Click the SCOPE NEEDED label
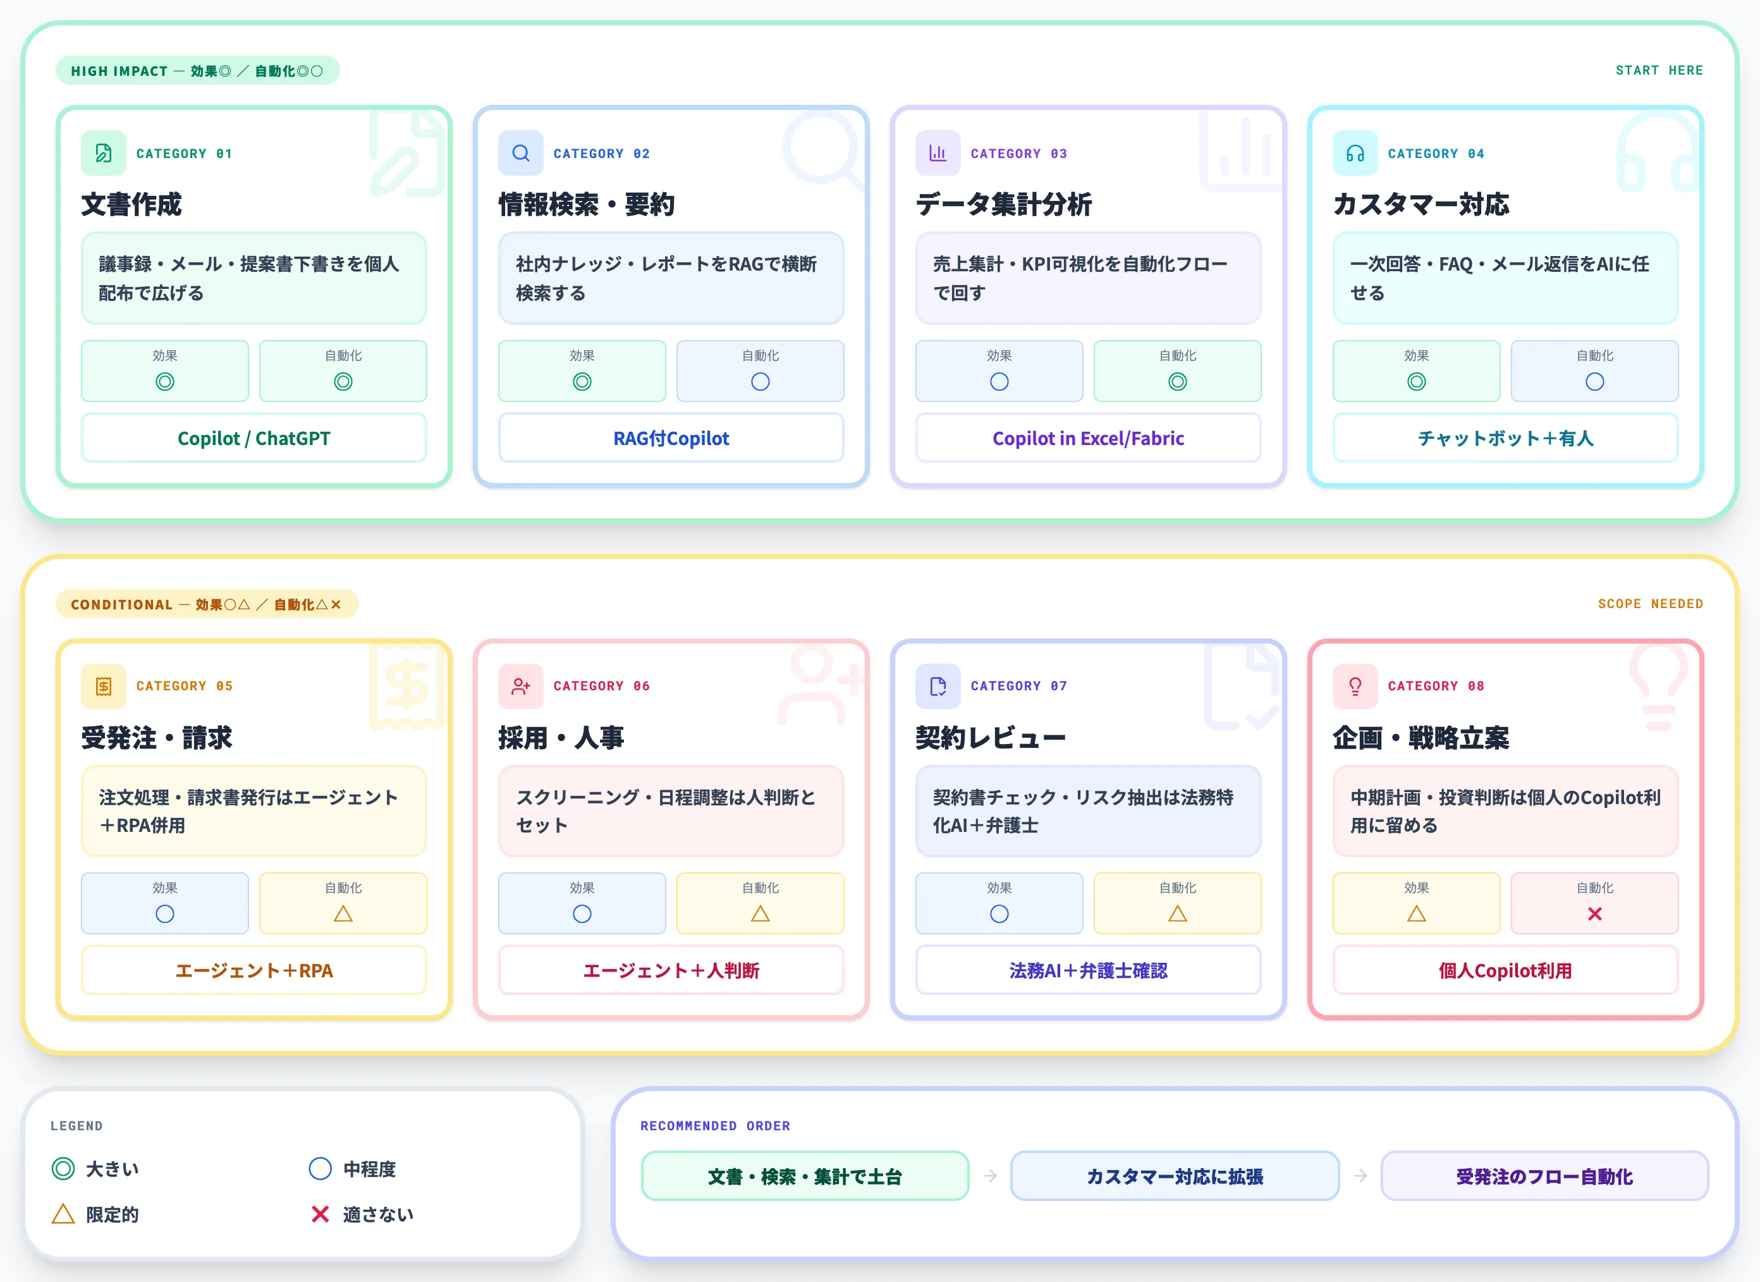Image resolution: width=1760 pixels, height=1282 pixels. pyautogui.click(x=1651, y=604)
